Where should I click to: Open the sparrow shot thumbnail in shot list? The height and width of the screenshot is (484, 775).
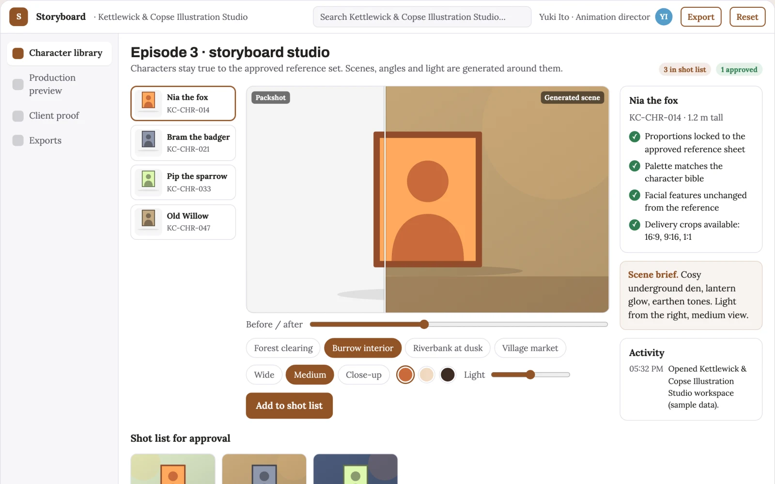[x=356, y=469]
